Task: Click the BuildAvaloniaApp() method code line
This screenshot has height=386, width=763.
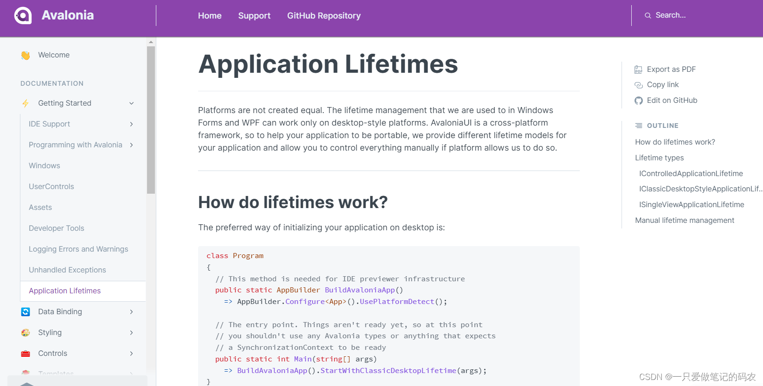Action: click(309, 290)
